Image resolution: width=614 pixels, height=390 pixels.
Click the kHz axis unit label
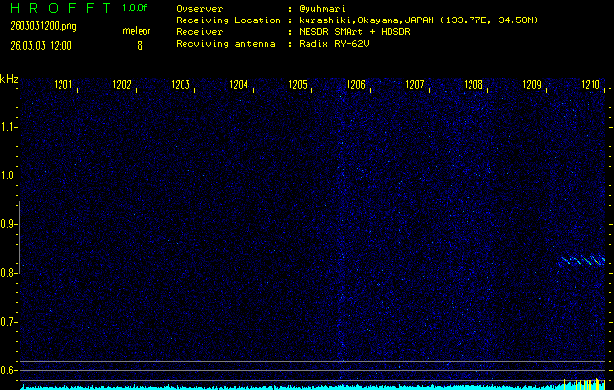click(x=9, y=78)
